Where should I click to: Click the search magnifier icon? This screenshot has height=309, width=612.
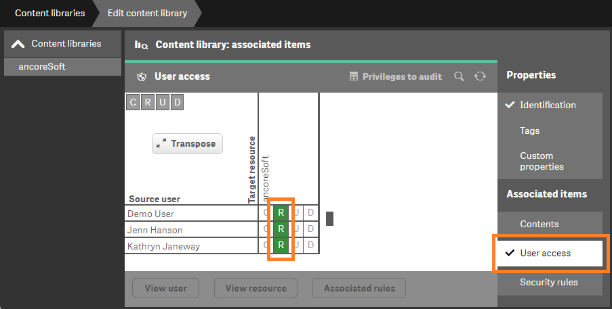point(459,76)
